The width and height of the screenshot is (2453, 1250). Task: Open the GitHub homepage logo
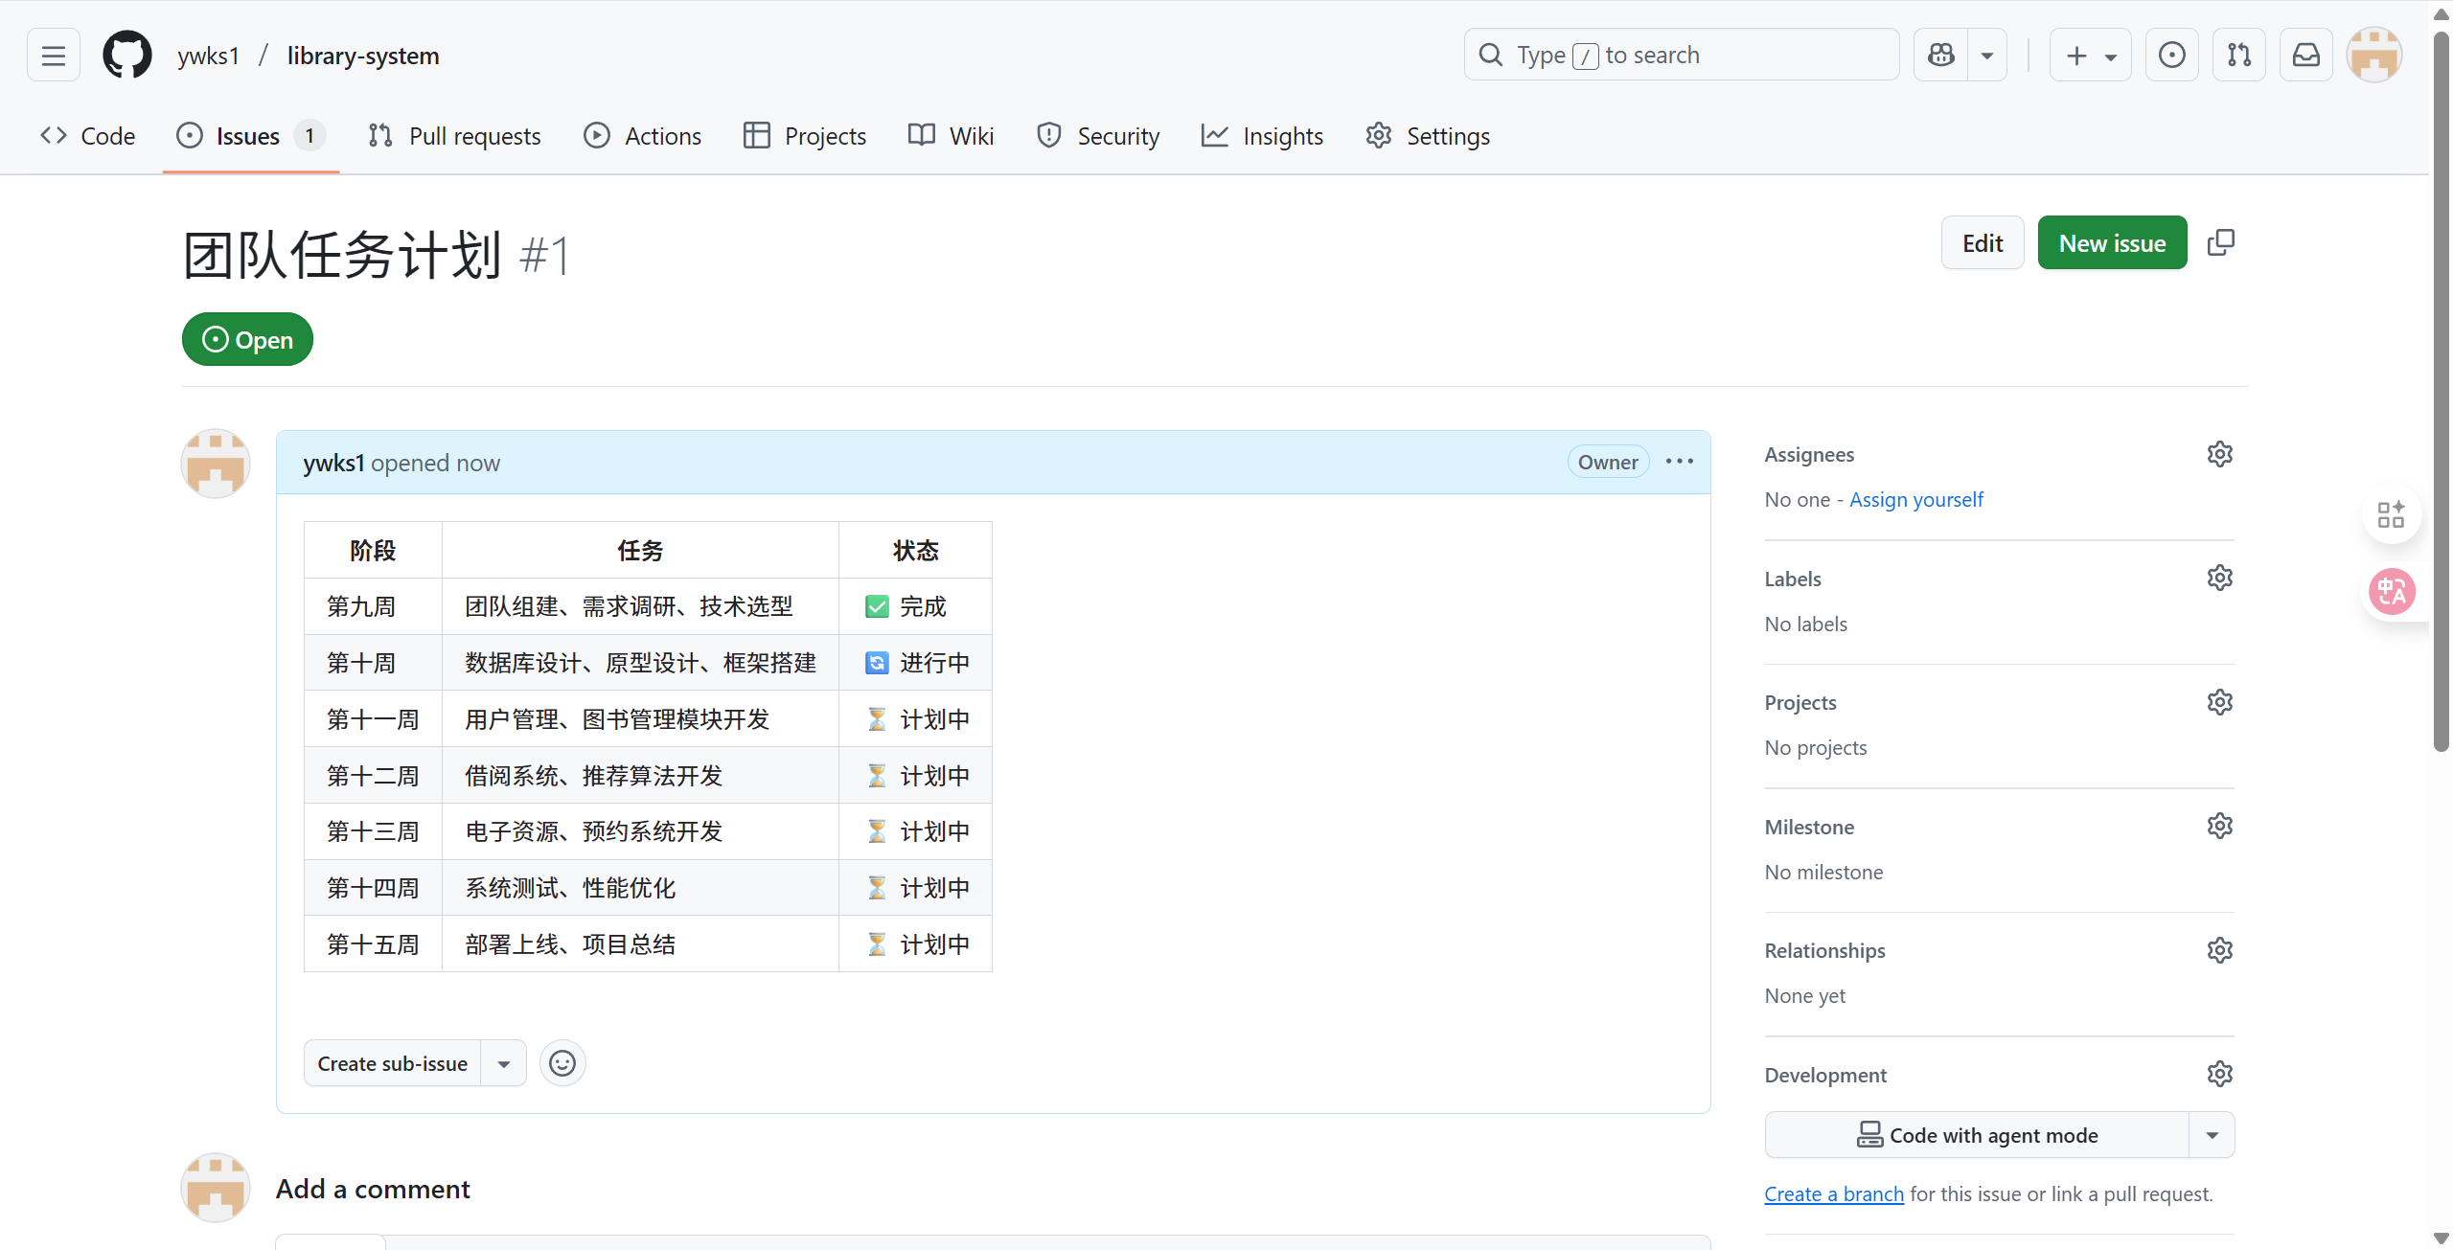[126, 55]
